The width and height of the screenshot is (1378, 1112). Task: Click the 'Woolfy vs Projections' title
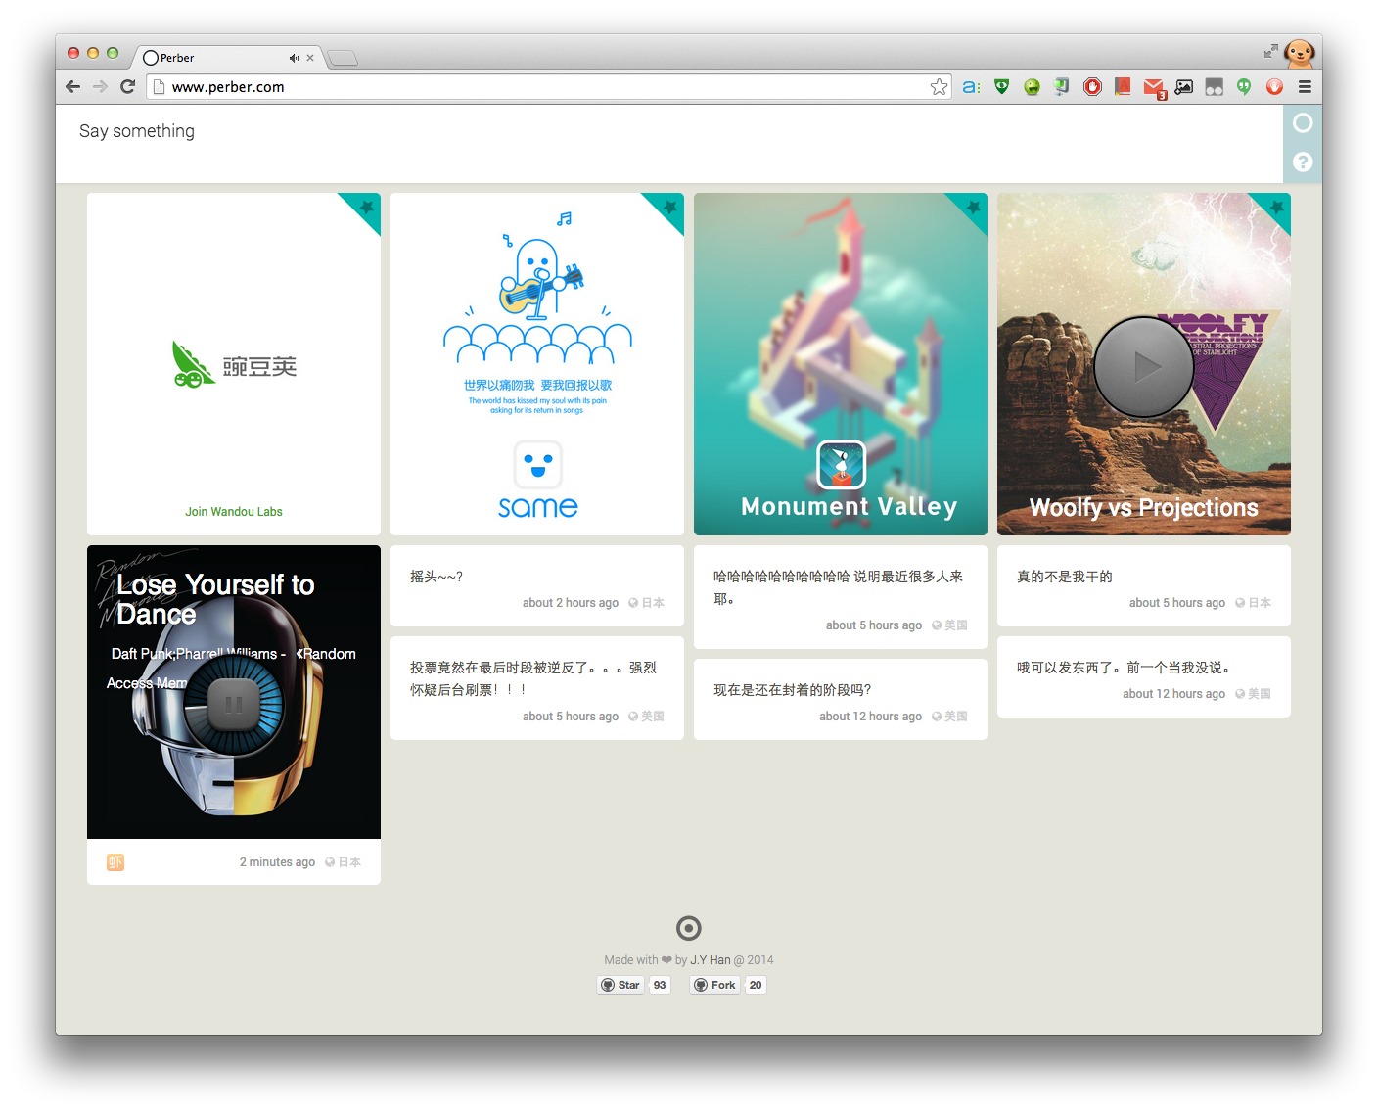click(x=1144, y=507)
